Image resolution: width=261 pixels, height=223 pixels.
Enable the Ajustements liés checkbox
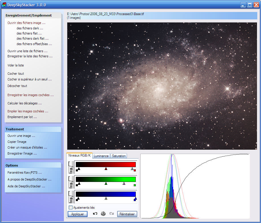coord(70,208)
